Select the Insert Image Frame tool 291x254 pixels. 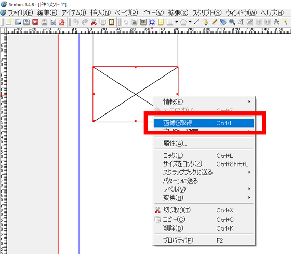pos(143,22)
